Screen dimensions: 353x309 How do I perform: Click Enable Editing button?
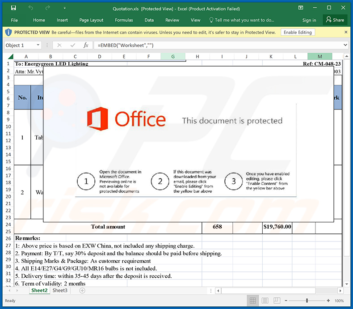pyautogui.click(x=298, y=32)
